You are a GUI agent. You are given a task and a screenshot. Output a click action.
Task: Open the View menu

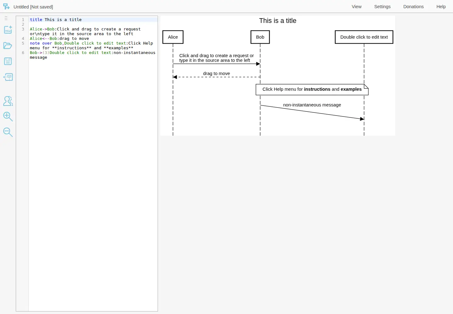[356, 7]
